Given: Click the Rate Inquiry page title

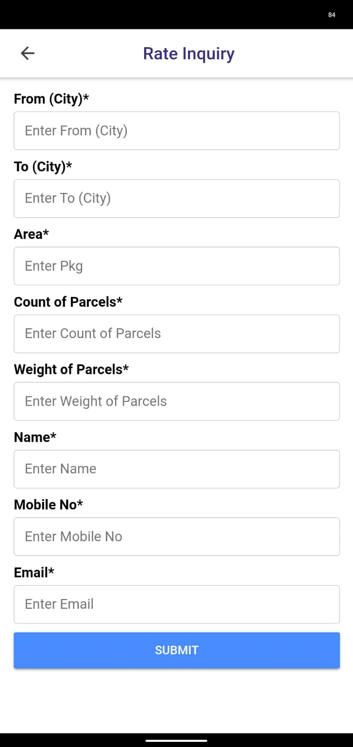Looking at the screenshot, I should (189, 54).
